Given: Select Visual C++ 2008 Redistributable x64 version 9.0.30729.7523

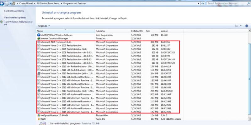Looking at the screenshot, I should tap(109, 52).
